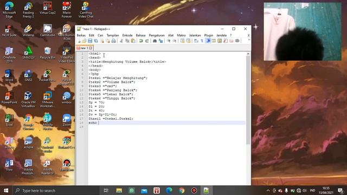Open the Makro menu
The height and width of the screenshot is (195, 347).
(181, 35)
